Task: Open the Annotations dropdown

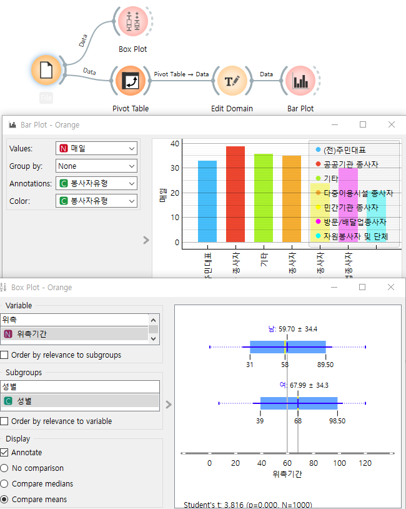Action: point(96,184)
